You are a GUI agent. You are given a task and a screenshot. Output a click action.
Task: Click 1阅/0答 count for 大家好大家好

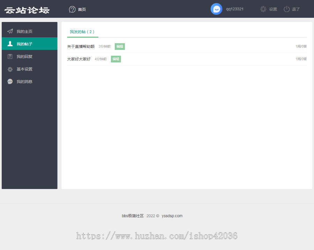coord(301,59)
